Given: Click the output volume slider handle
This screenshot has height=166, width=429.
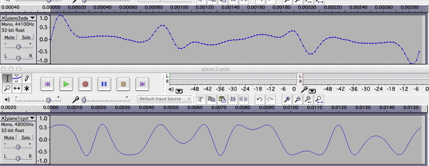Looking at the screenshot, I should (48, 100).
